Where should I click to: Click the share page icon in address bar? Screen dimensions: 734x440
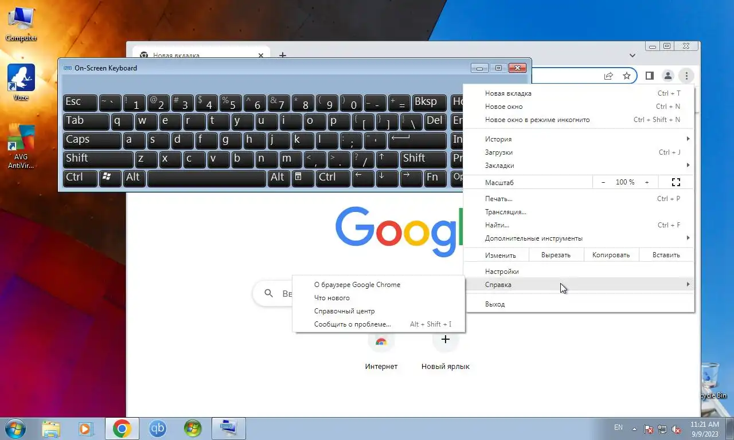608,76
